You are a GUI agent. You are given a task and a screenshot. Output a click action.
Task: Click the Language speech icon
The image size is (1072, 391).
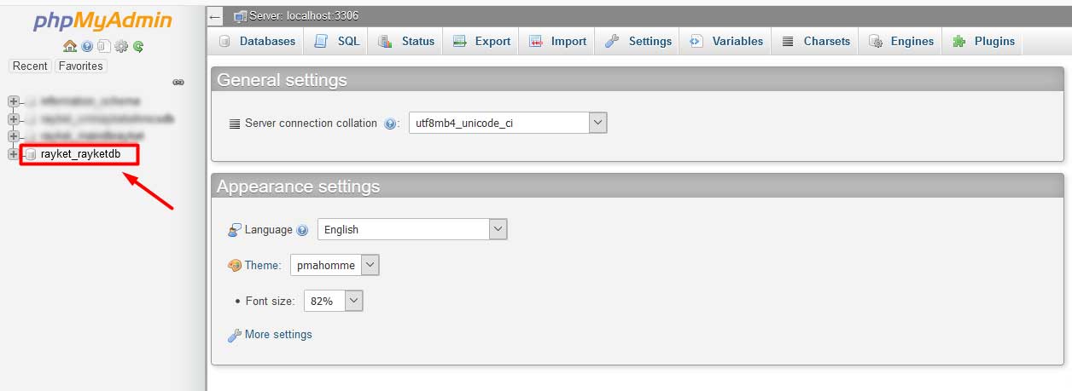point(235,230)
